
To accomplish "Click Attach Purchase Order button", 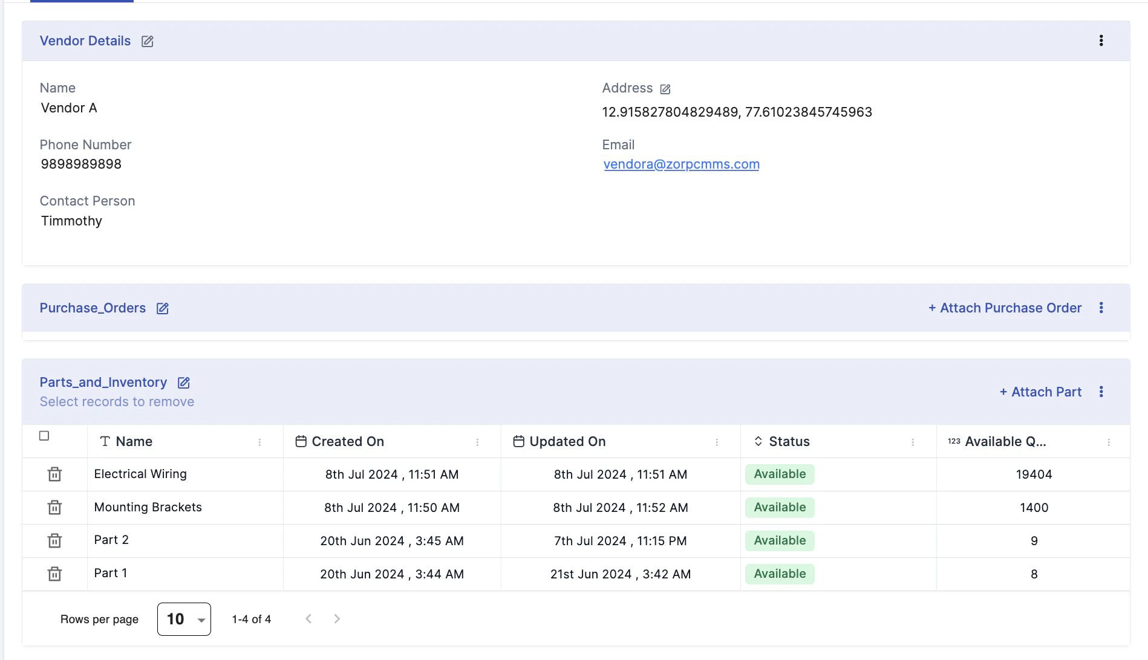I will click(1005, 308).
